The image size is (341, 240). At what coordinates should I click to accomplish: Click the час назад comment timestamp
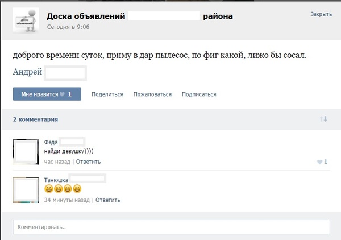coord(57,162)
